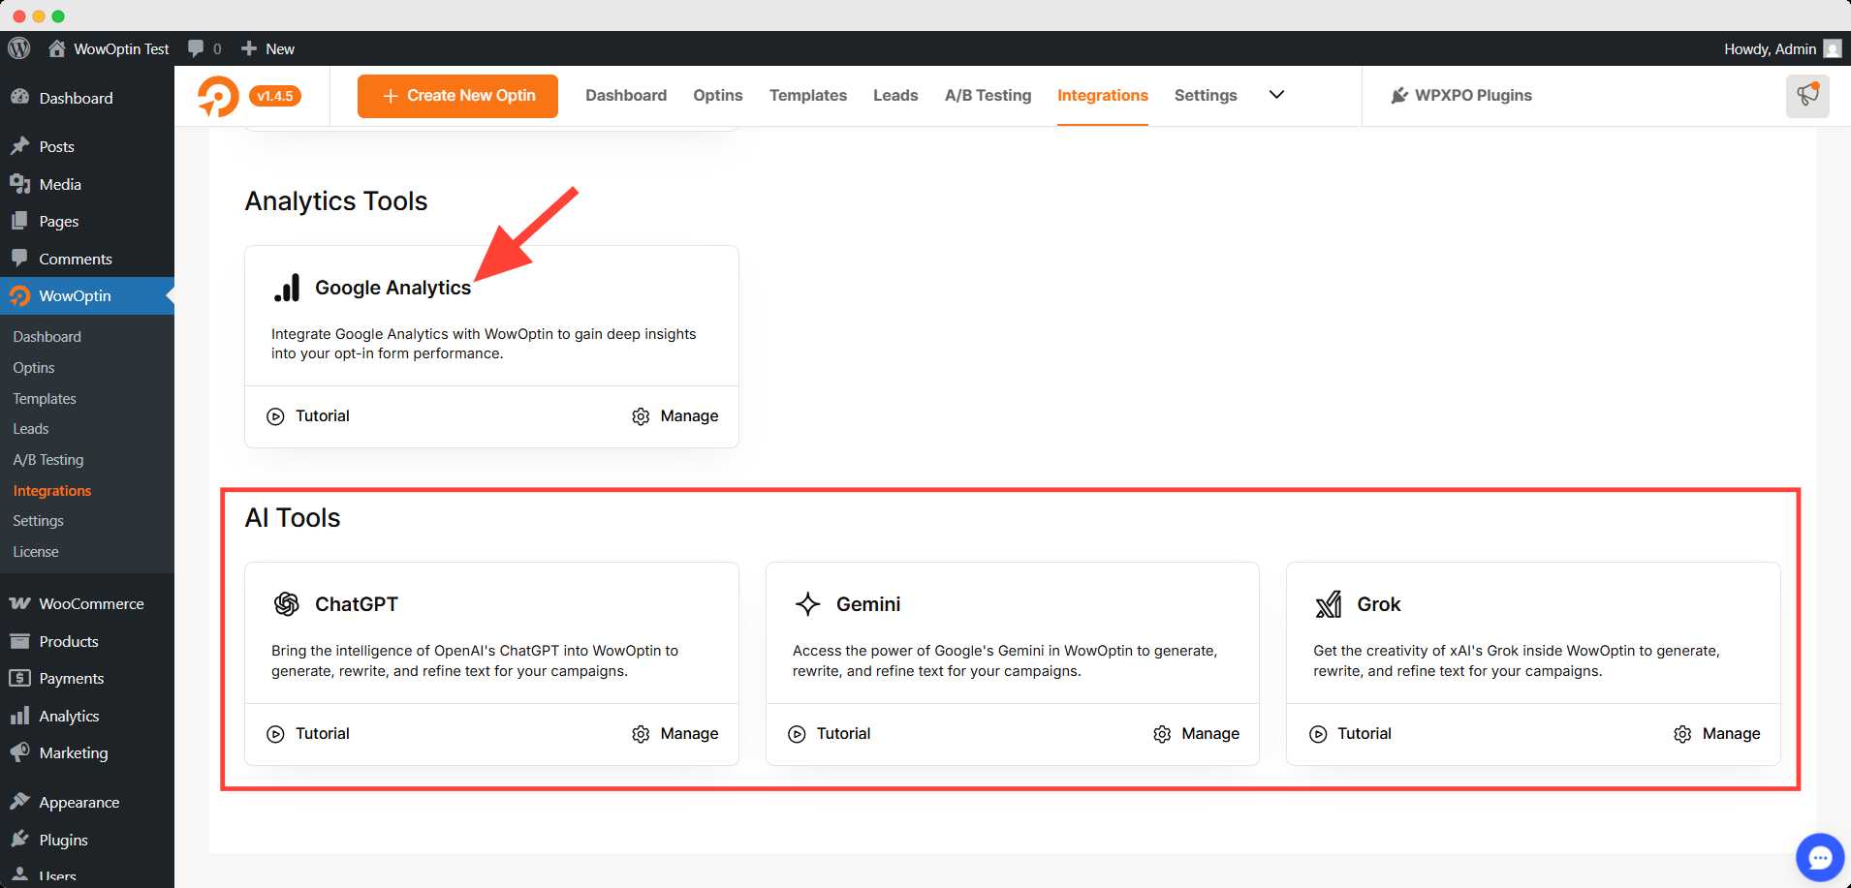The height and width of the screenshot is (888, 1851).
Task: Open the Dashboard tab in WowOptin header
Action: pos(626,95)
